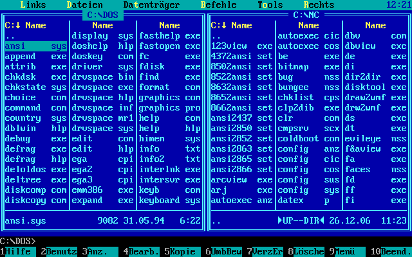Select the append exe file

click(x=36, y=57)
